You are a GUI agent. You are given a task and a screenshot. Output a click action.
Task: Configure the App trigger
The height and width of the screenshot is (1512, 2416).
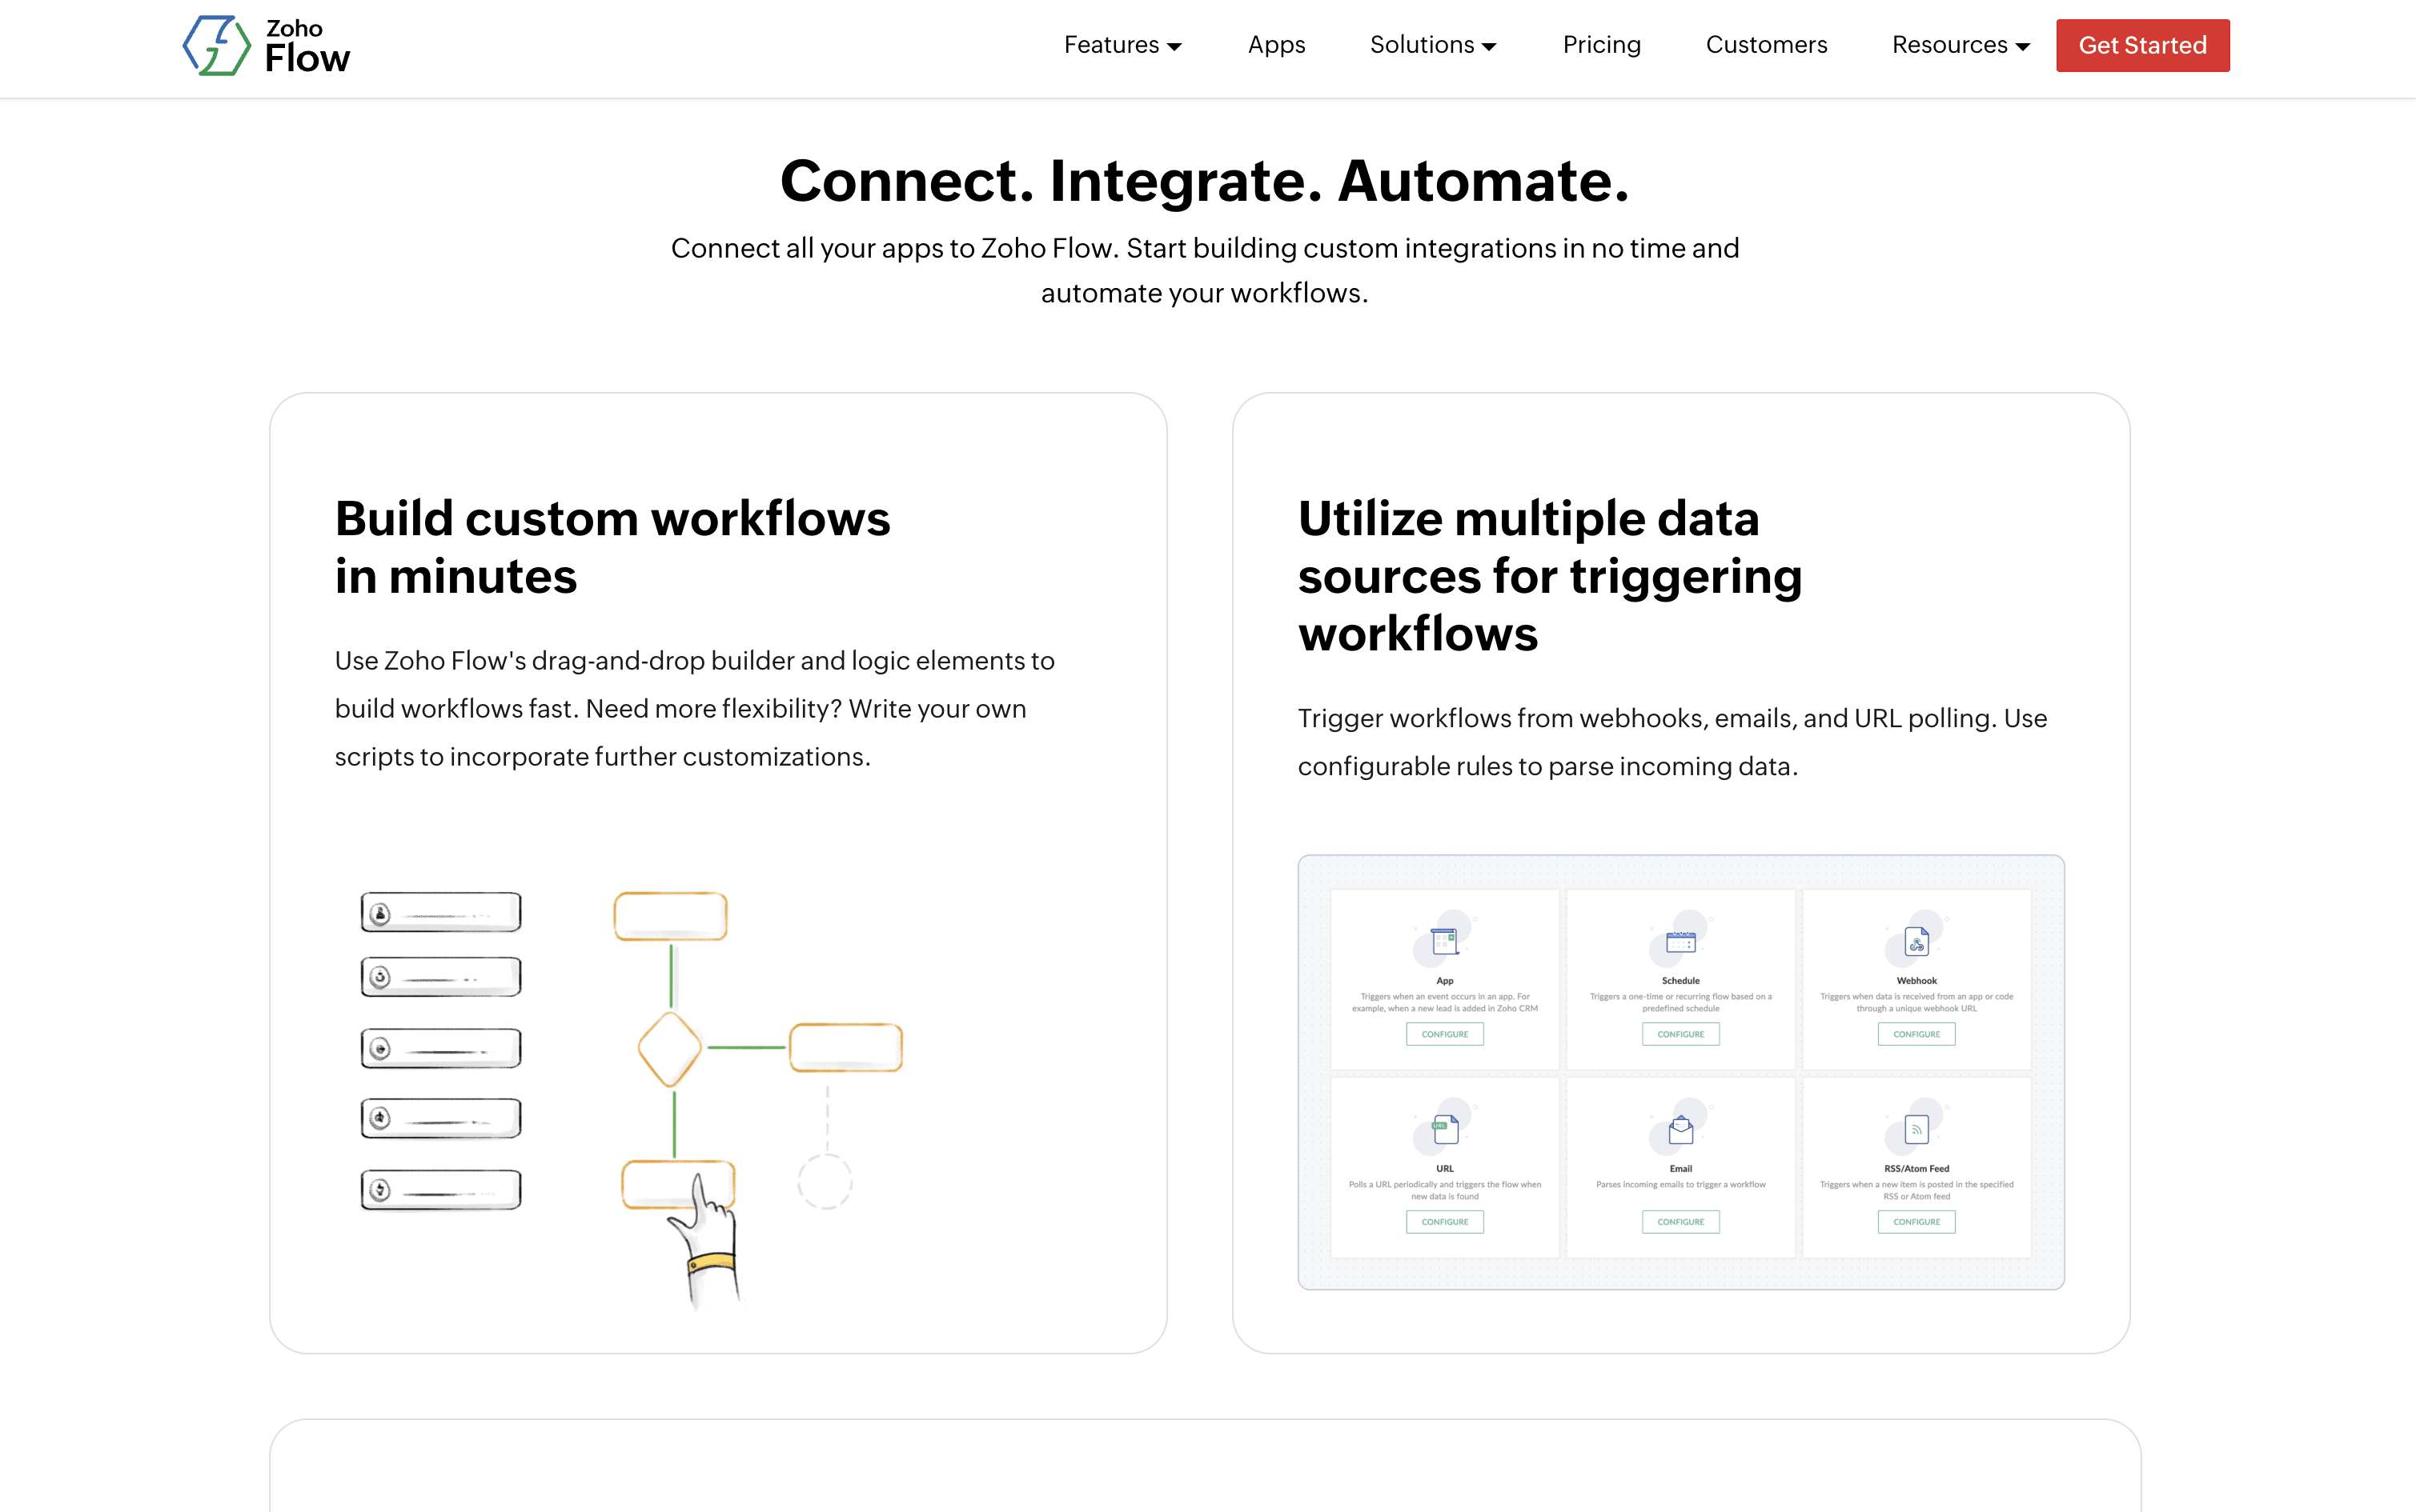tap(1445, 1034)
